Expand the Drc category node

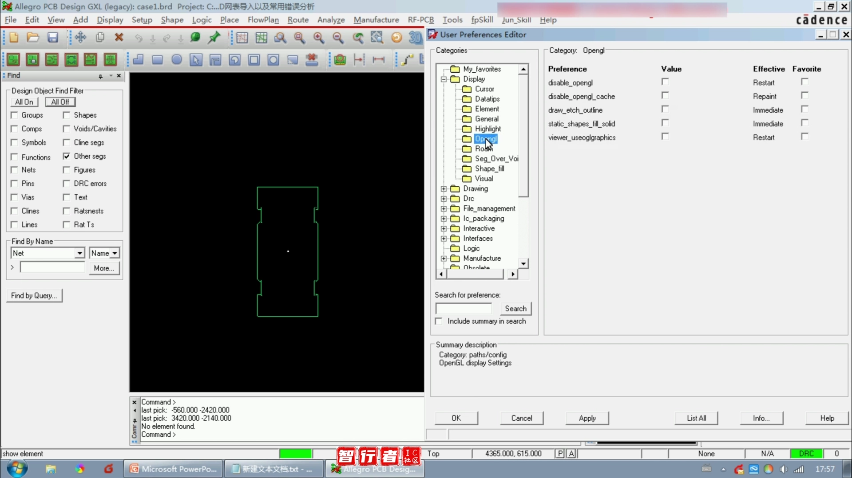point(444,199)
